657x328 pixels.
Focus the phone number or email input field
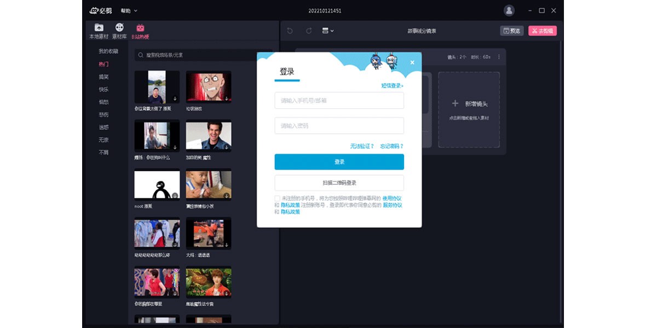[x=339, y=101]
